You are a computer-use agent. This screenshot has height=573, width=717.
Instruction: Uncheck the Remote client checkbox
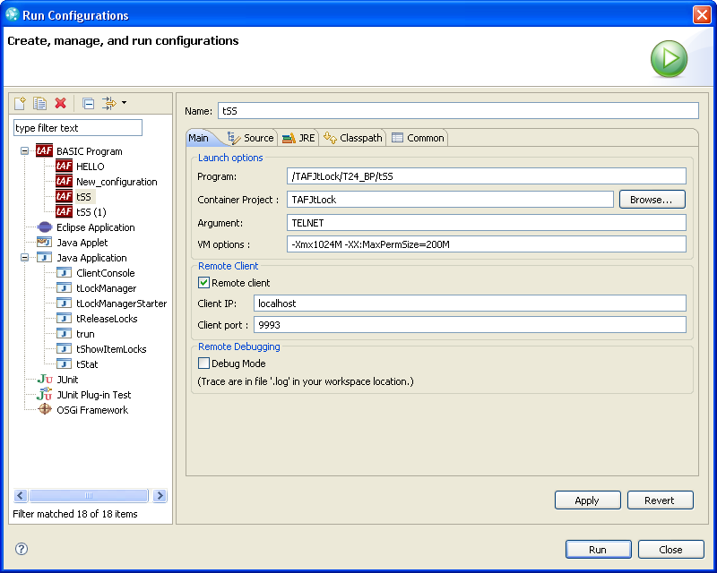203,283
